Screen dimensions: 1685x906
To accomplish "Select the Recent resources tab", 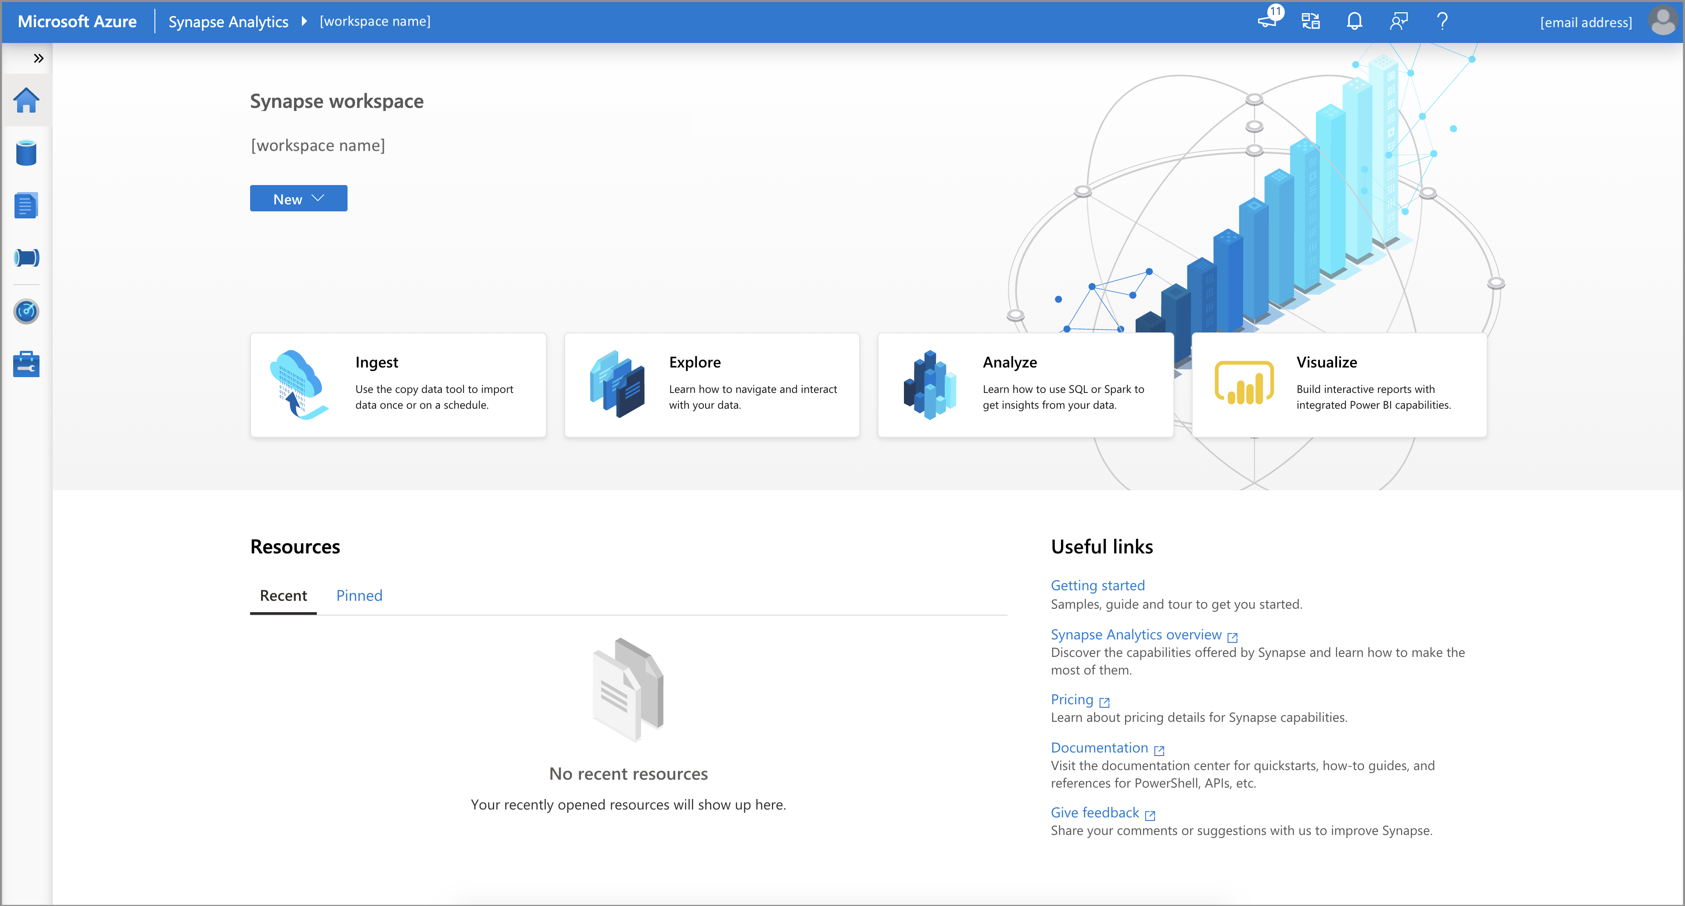I will (282, 594).
